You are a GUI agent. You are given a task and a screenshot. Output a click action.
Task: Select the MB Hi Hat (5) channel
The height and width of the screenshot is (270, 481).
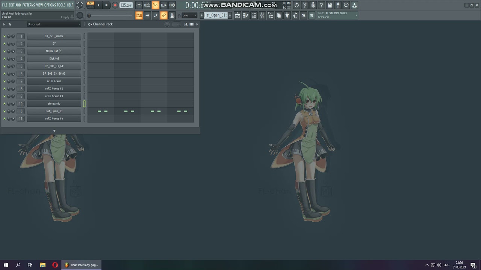click(54, 51)
